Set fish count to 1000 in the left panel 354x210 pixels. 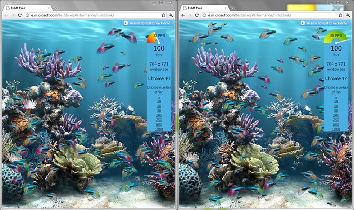pos(159,129)
